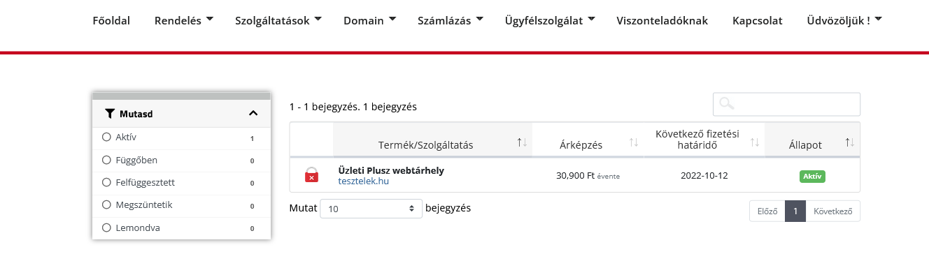Sort by Állapot column arrows
The height and width of the screenshot is (261, 929).
tap(850, 142)
